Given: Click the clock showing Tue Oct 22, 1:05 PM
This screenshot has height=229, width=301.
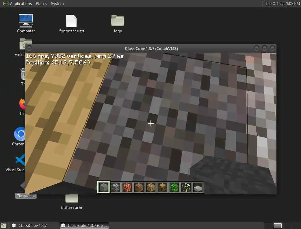Looking at the screenshot, I should click(282, 4).
